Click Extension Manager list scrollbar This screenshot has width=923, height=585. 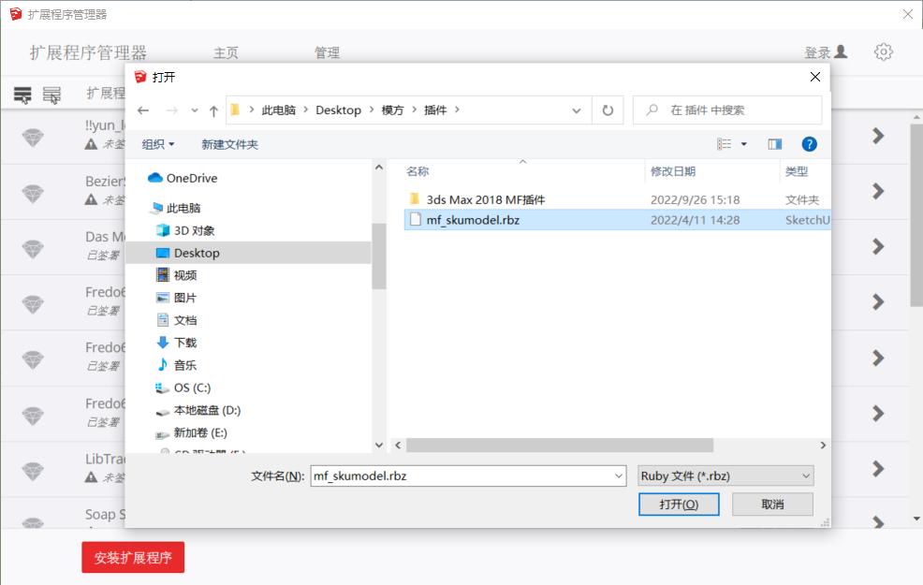(x=916, y=215)
